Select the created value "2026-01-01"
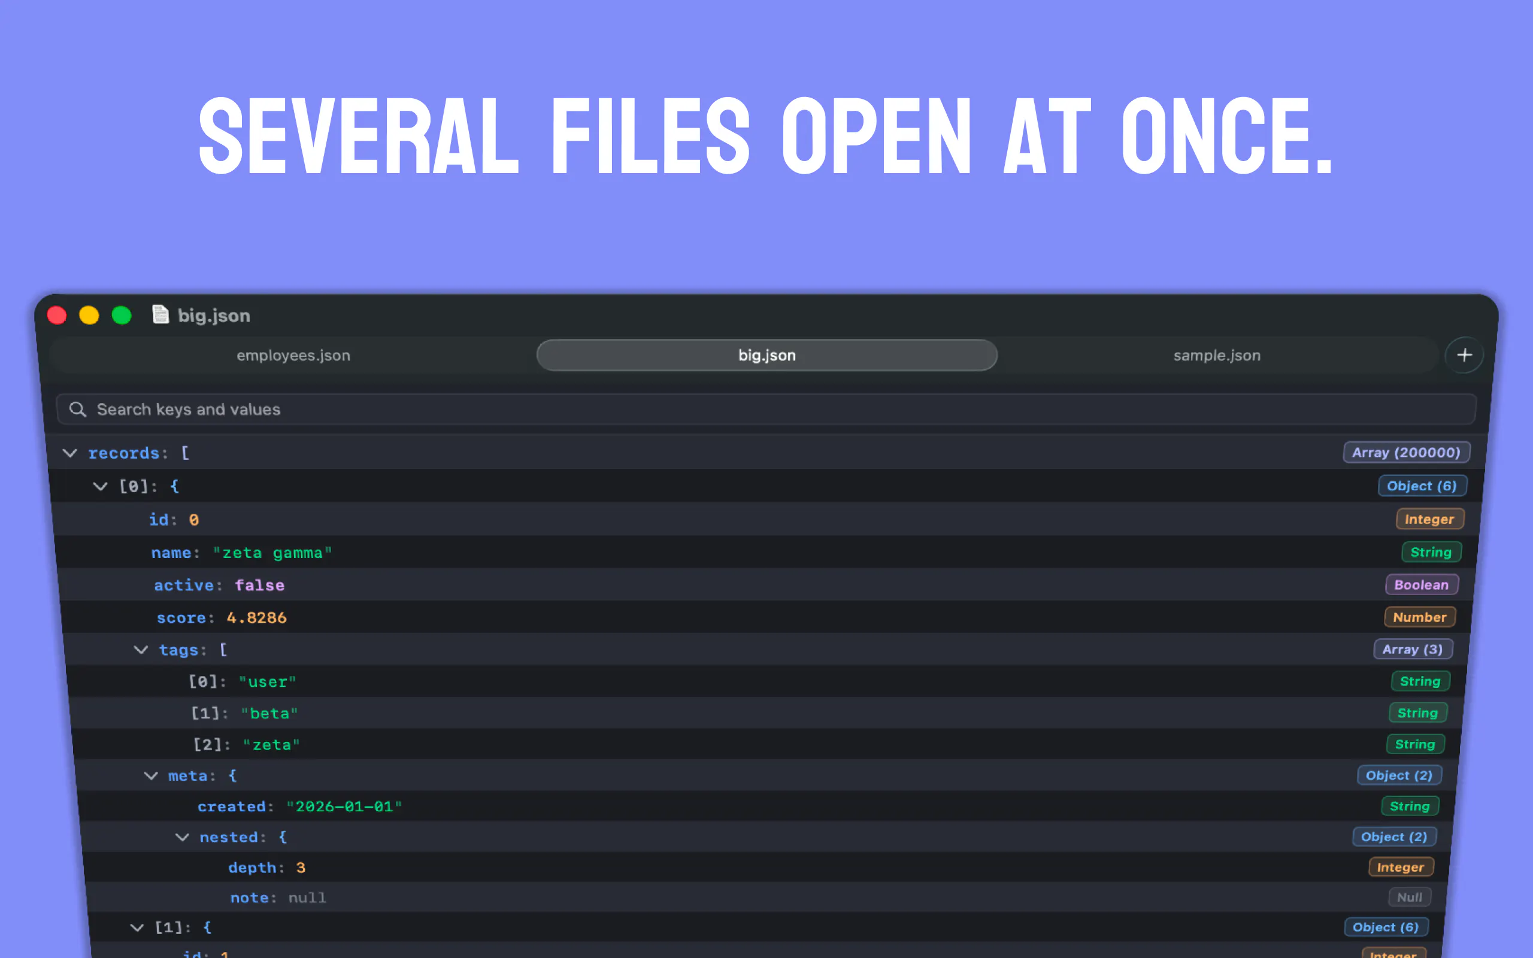 point(344,807)
